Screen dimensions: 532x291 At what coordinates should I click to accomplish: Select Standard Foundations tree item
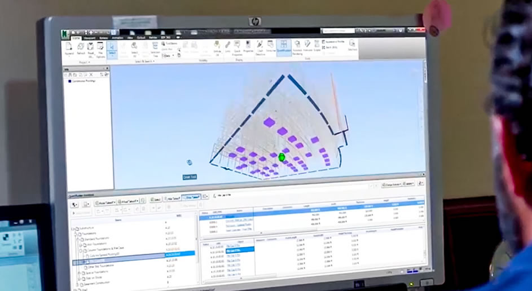pos(96,239)
